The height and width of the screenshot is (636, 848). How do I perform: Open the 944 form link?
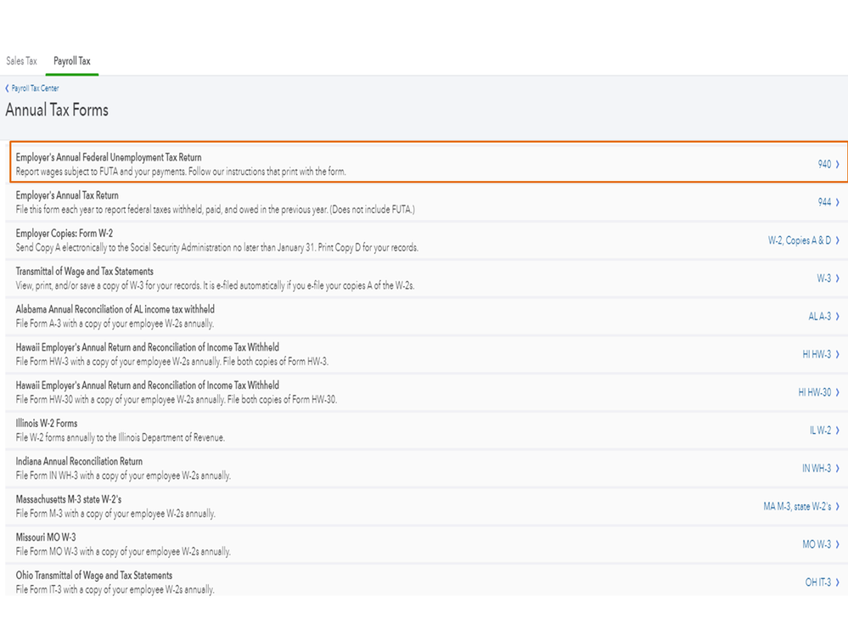click(x=824, y=202)
